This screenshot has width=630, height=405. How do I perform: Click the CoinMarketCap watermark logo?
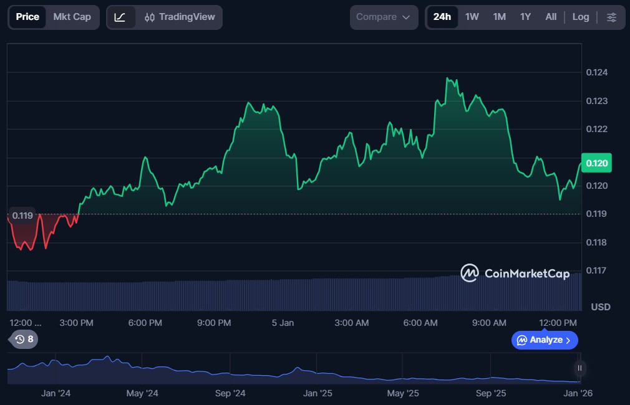pos(515,273)
